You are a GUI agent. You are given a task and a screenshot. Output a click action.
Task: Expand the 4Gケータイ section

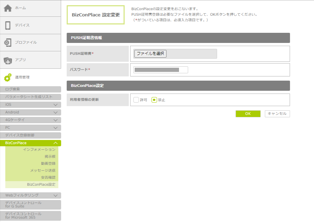tap(55, 120)
